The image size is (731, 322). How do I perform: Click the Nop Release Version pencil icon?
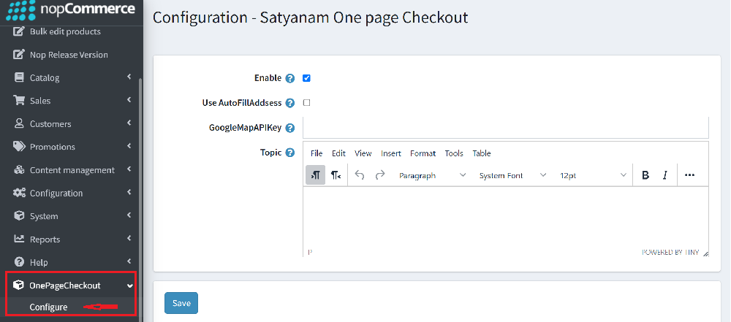click(x=19, y=55)
